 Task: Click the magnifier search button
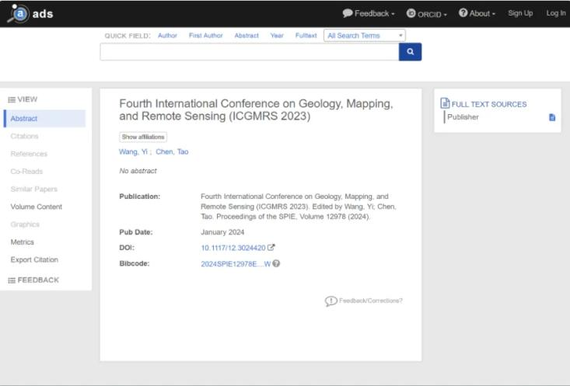tap(410, 52)
